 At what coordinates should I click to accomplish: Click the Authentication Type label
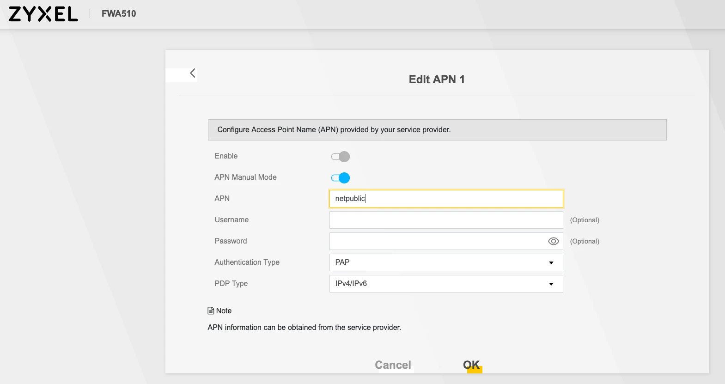[x=247, y=262]
